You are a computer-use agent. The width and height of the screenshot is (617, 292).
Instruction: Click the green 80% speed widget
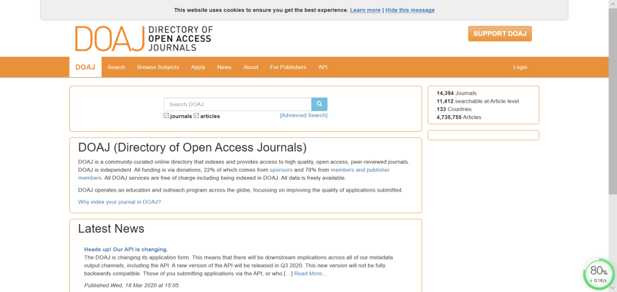599,274
